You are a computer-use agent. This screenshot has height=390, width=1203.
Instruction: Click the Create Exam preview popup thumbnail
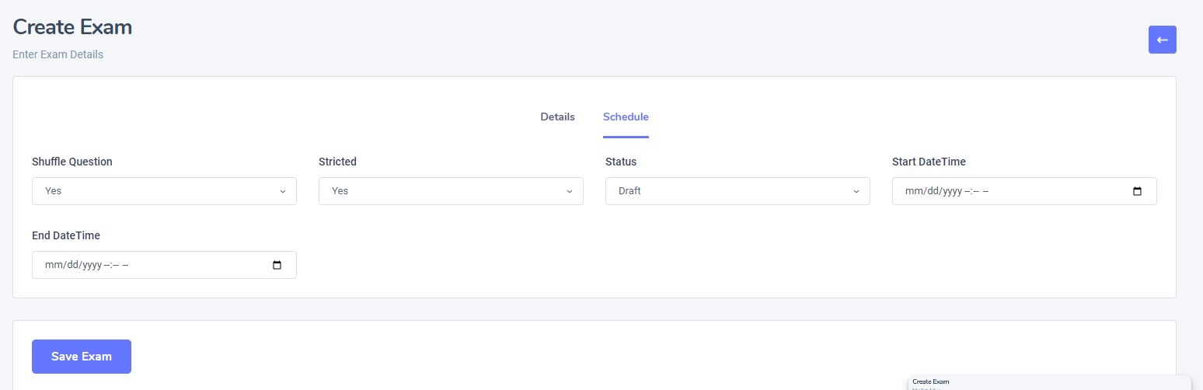tap(1049, 383)
